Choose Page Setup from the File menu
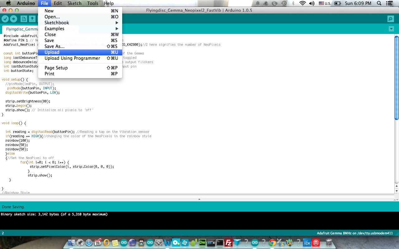This screenshot has height=249, width=399. point(80,68)
